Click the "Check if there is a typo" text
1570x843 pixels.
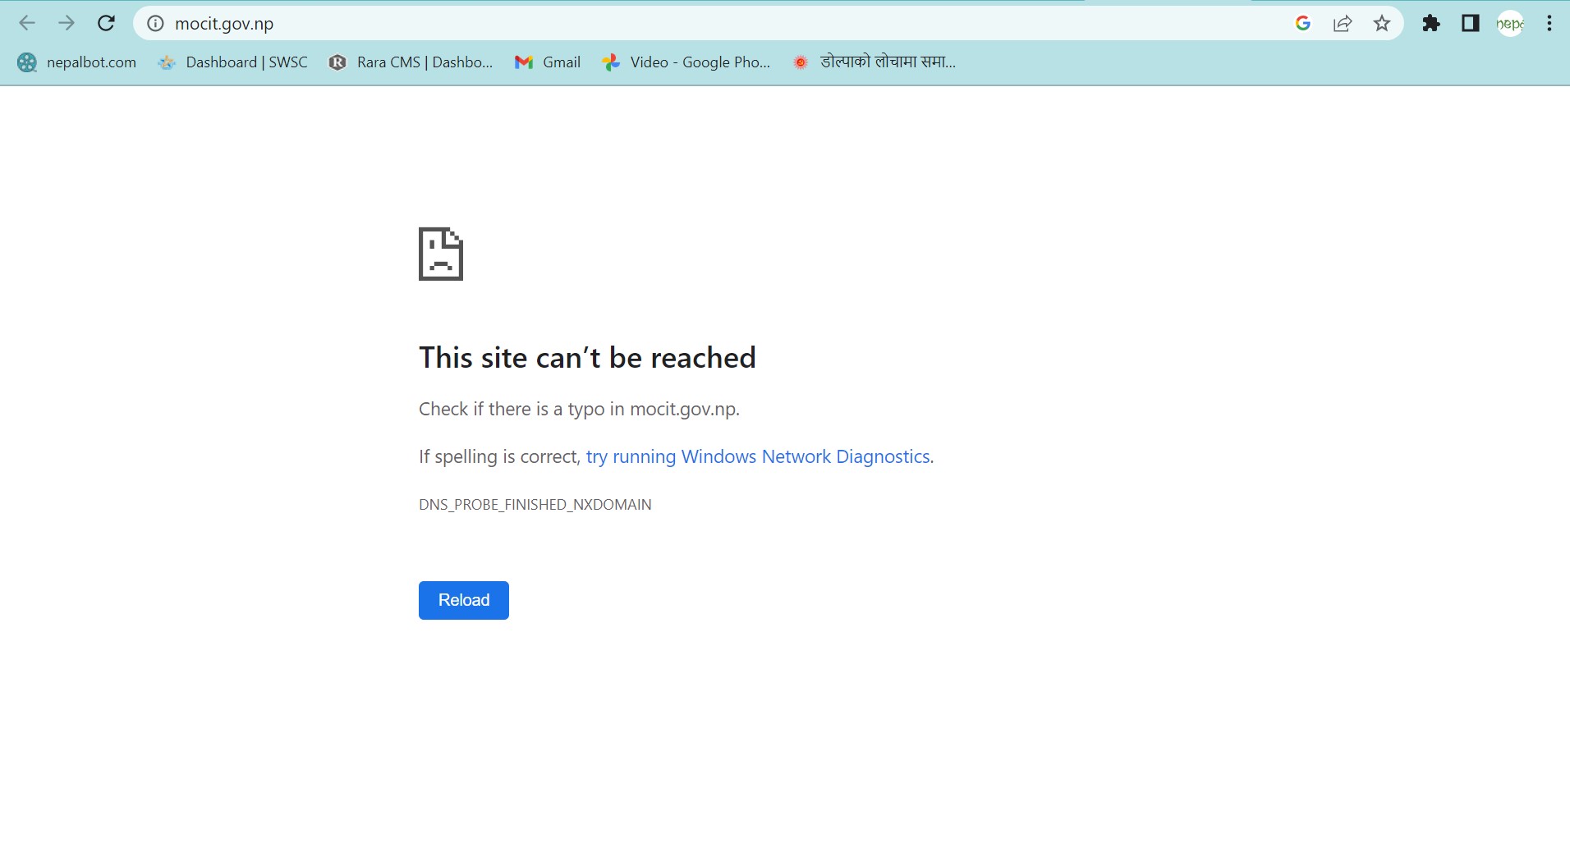pos(579,409)
